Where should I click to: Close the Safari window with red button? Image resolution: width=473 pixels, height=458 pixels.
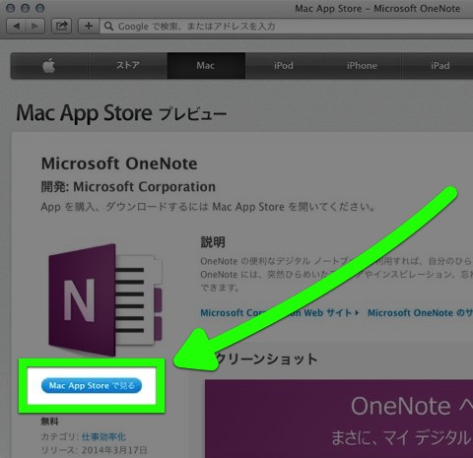point(11,8)
